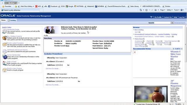Click the Enroll in Latest Promotions icon
The image size is (187, 105).
pyautogui.click(x=4, y=45)
